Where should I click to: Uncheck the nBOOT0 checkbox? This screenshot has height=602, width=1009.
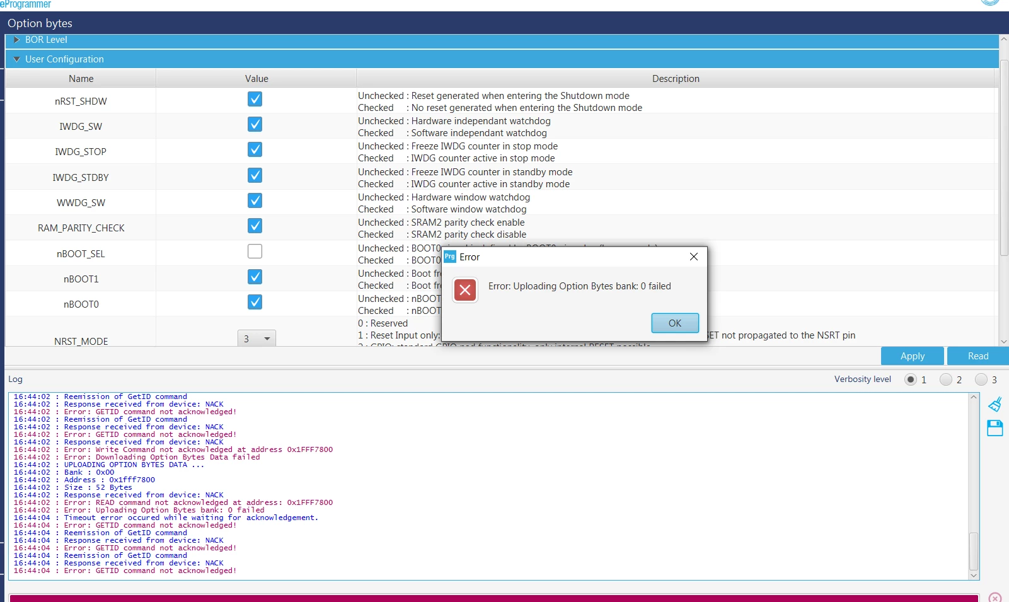click(x=255, y=302)
